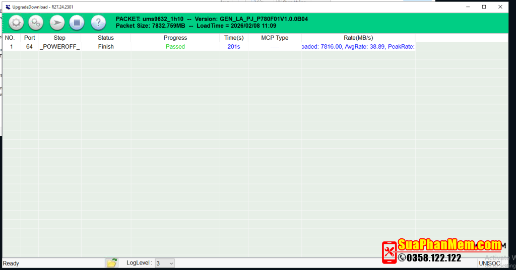Select the _POWEROFF_ step cell in row 1

59,47
